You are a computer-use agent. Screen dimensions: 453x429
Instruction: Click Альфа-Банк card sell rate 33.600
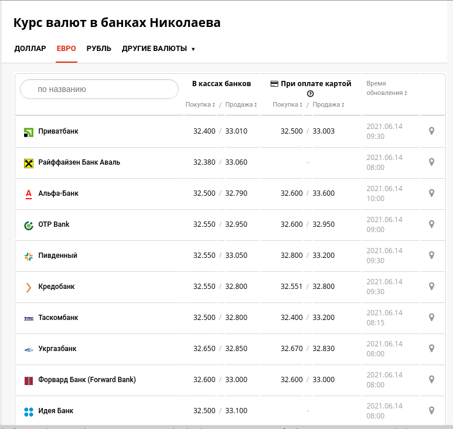click(x=323, y=193)
